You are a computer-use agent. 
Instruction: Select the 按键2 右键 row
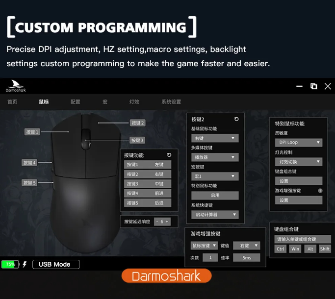148,174
